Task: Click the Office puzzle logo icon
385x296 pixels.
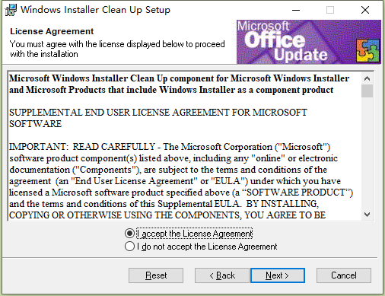Action: pos(368,51)
